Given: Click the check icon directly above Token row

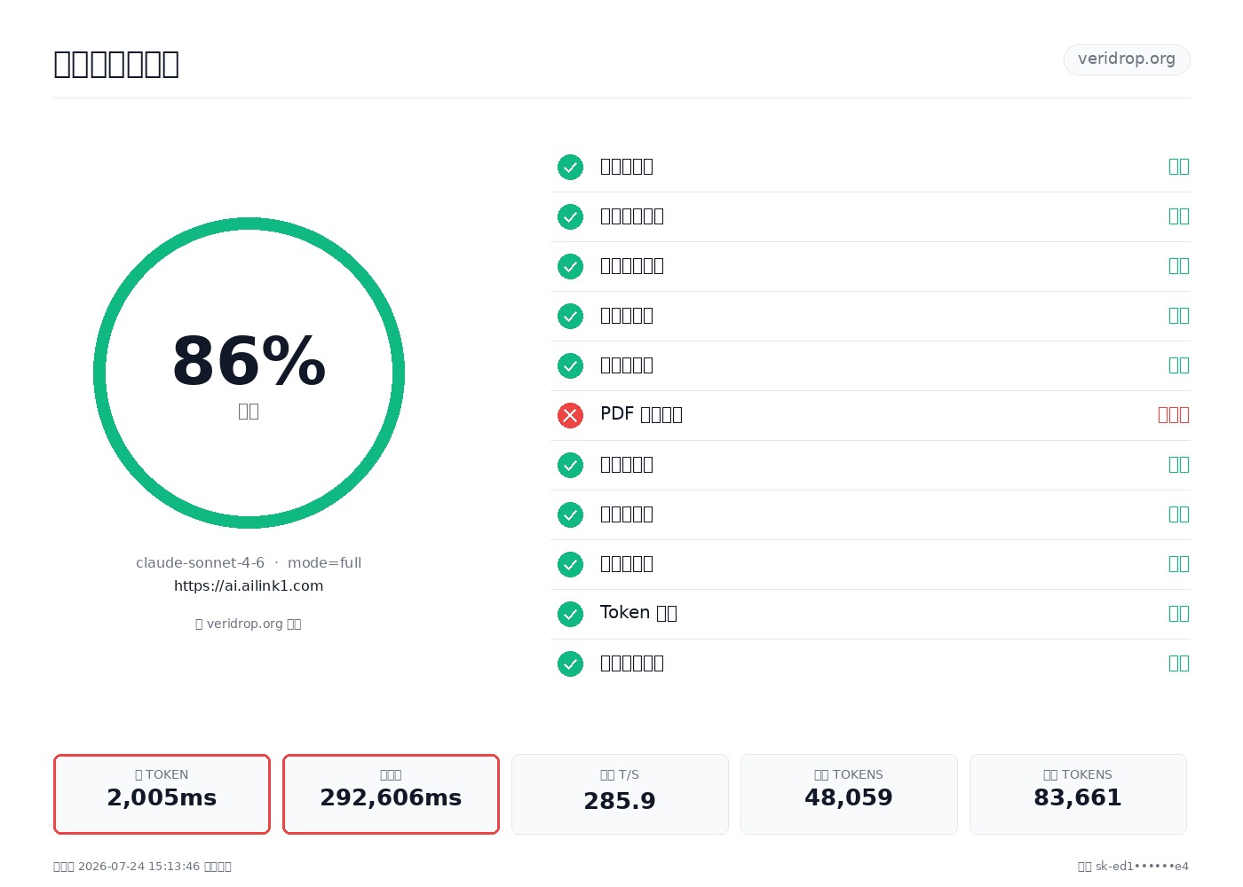Looking at the screenshot, I should [570, 564].
